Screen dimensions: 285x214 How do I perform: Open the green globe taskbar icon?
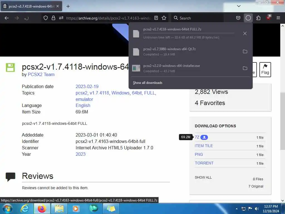click(x=94, y=208)
